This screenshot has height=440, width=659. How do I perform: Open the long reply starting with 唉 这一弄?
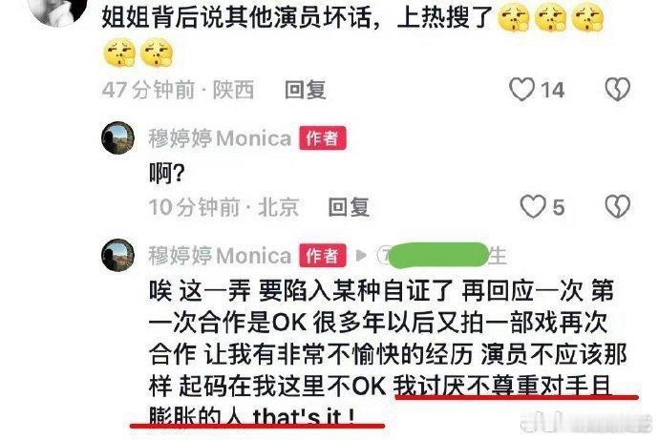[x=387, y=354]
